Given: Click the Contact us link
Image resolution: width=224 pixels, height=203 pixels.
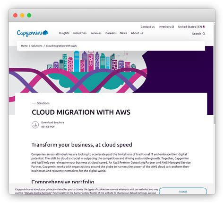Looking at the screenshot, I should (147, 27).
